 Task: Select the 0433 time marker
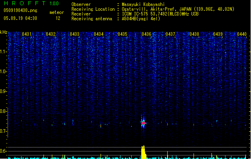75,35
